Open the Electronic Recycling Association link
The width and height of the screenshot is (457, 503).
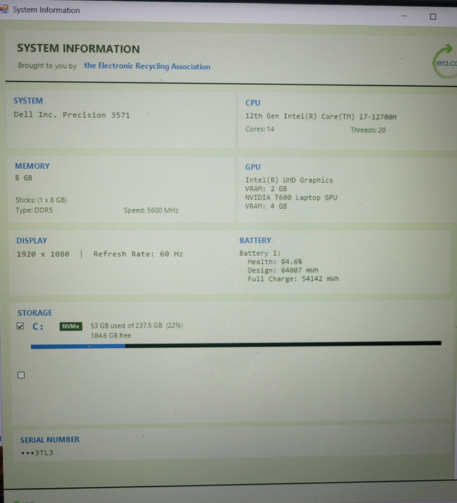[x=147, y=66]
